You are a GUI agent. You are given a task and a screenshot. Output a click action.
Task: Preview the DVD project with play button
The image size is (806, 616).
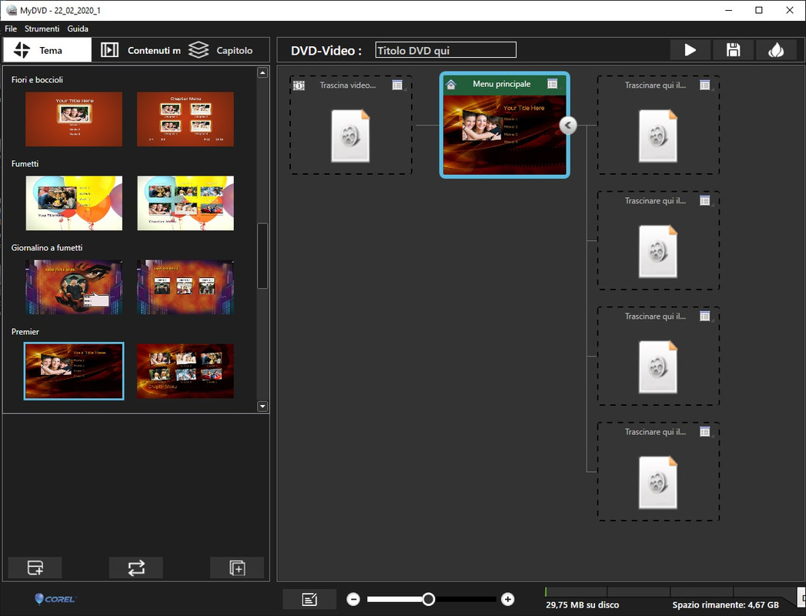pyautogui.click(x=691, y=50)
